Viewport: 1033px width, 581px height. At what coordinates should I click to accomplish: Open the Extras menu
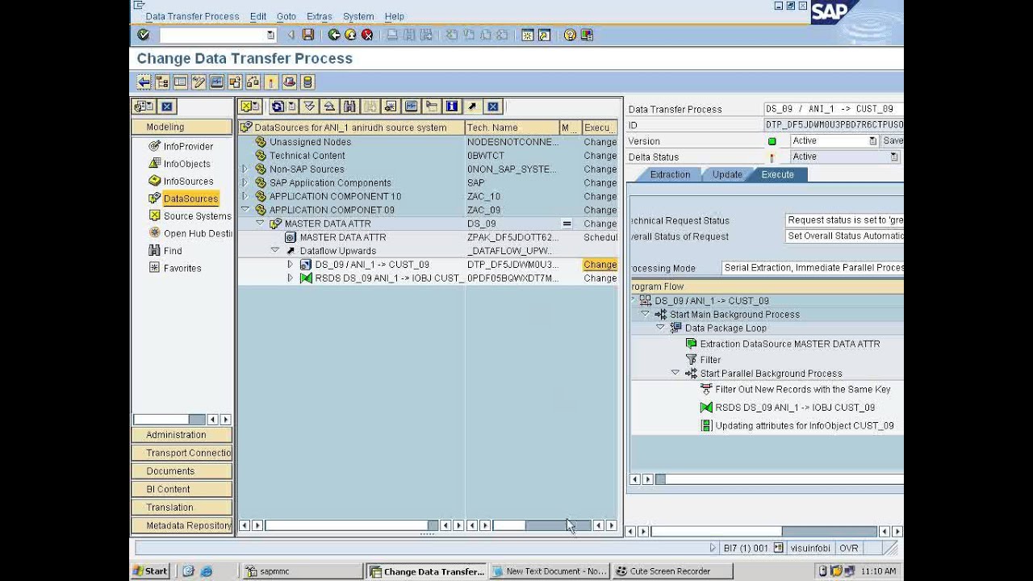(x=320, y=16)
